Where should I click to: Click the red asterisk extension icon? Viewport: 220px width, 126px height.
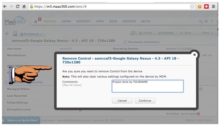click(206, 6)
